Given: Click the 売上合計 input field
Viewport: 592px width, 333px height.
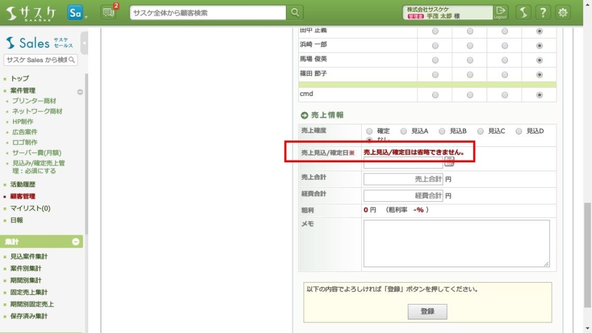Looking at the screenshot, I should (403, 179).
